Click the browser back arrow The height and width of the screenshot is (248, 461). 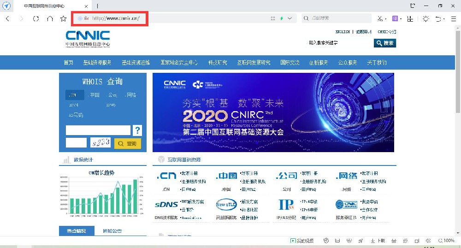point(7,18)
